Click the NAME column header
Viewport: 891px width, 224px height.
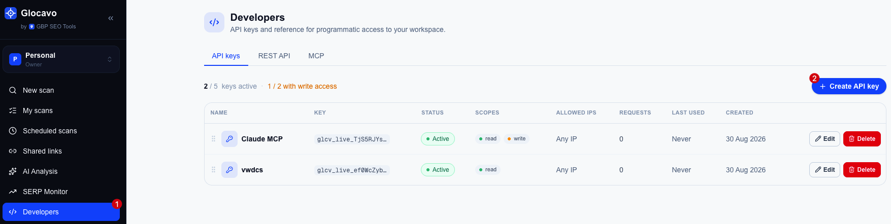click(x=219, y=113)
